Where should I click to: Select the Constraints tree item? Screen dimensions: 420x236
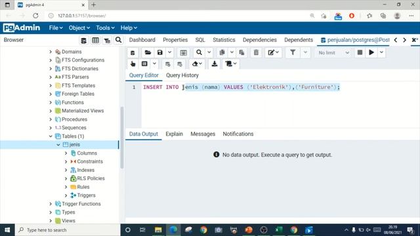click(90, 162)
